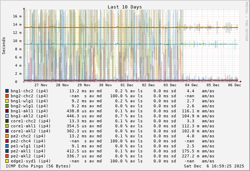
Task: Click the 06 Dec date on x-axis
Action: [235, 85]
